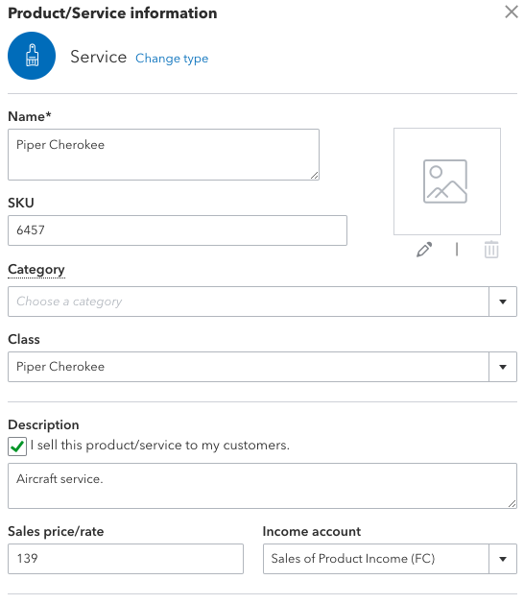524x604 pixels.
Task: Click the pencil icon to edit image
Action: point(424,250)
